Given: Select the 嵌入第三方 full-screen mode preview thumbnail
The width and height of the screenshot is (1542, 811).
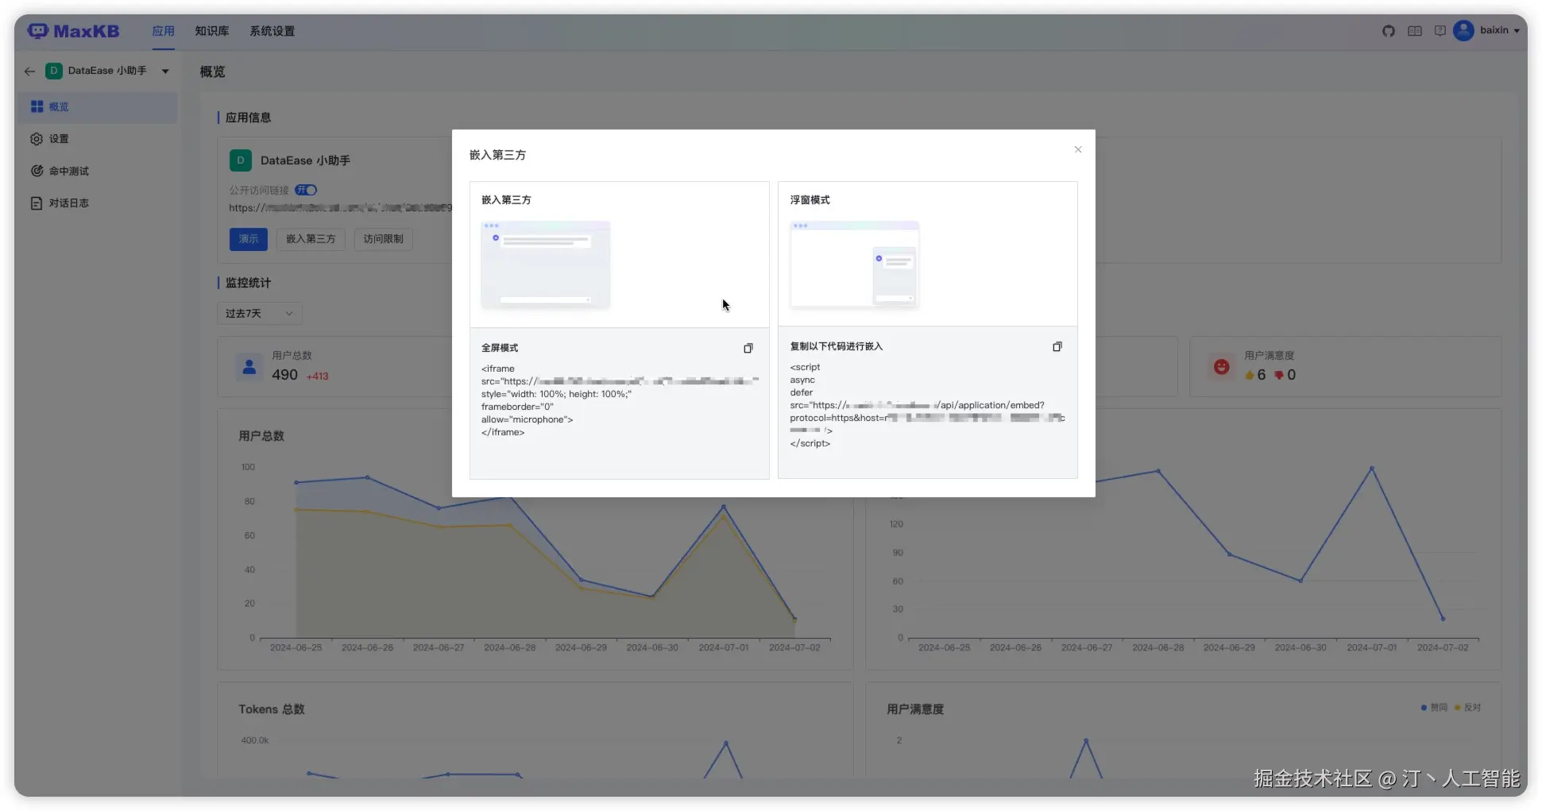Looking at the screenshot, I should point(546,265).
